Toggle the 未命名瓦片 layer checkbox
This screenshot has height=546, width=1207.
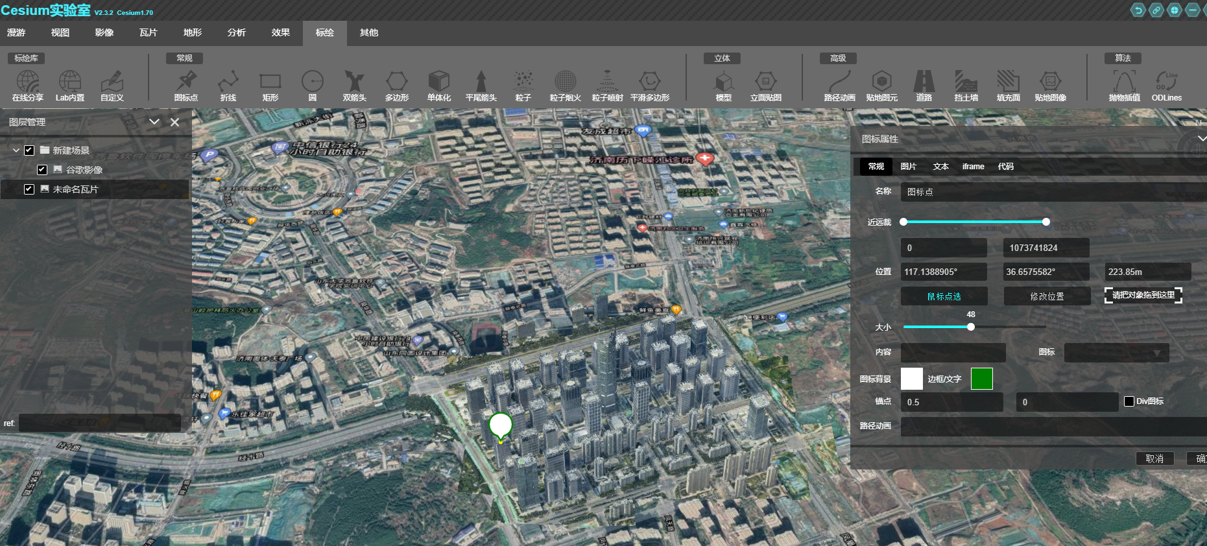[29, 189]
